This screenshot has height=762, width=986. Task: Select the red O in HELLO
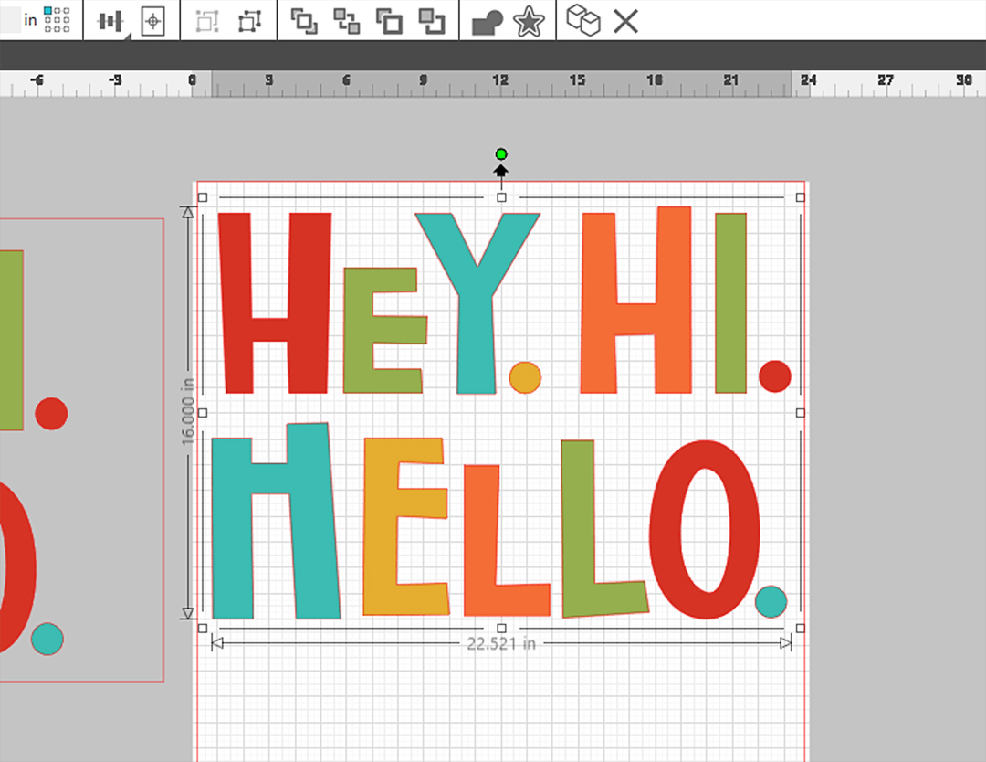[x=666, y=530]
